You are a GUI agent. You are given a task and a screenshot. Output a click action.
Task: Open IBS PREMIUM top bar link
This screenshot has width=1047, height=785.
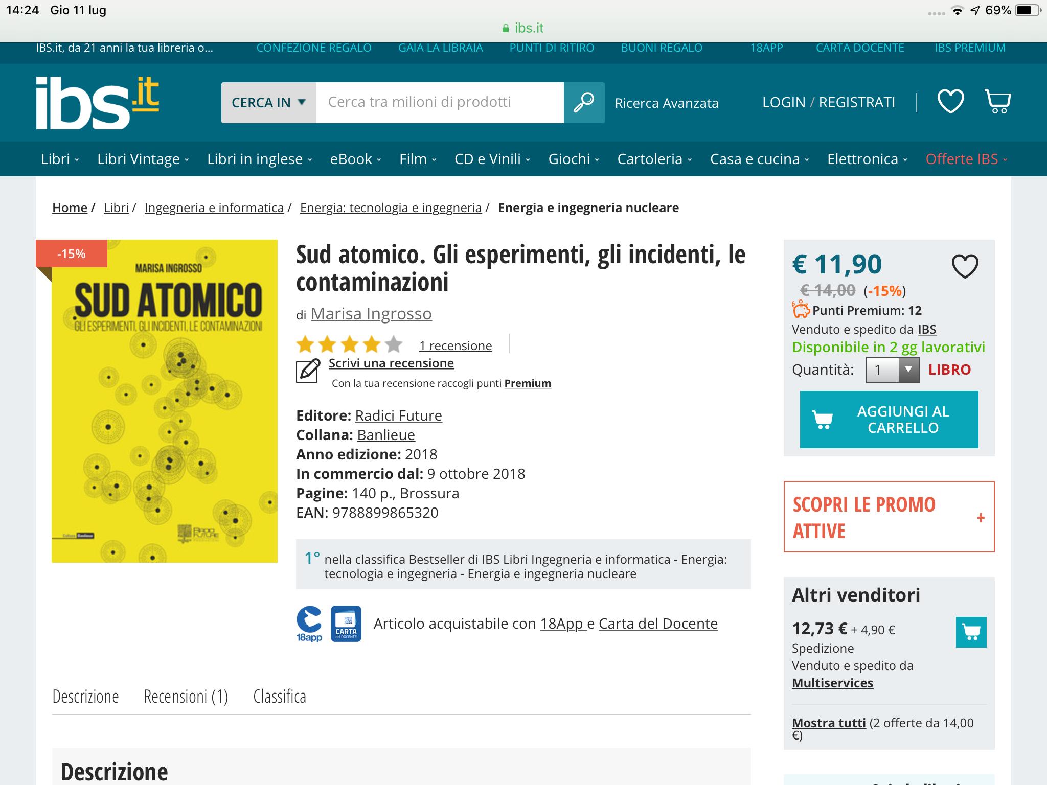point(970,48)
